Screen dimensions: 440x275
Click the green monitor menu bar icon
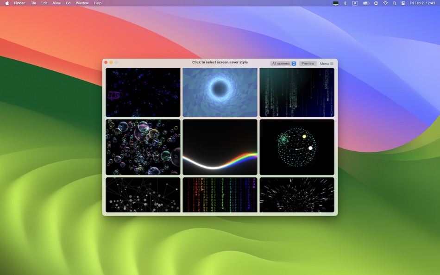pos(336,3)
